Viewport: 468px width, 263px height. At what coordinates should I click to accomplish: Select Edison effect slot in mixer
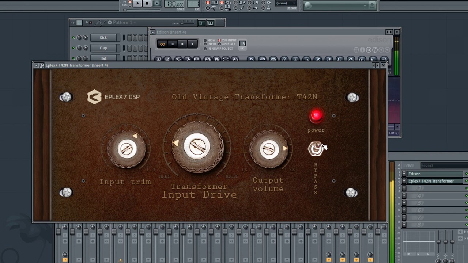(x=435, y=174)
